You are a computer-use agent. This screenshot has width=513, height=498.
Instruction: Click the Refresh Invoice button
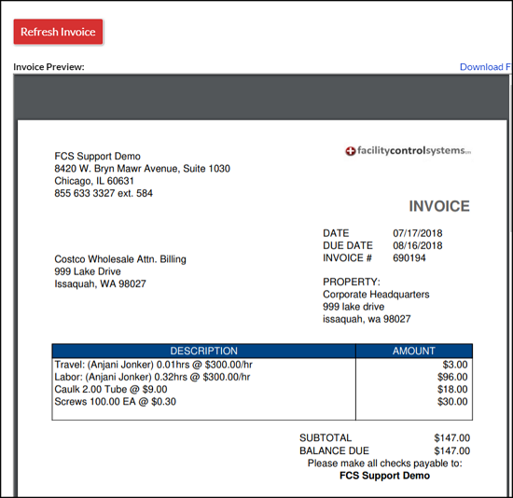58,32
